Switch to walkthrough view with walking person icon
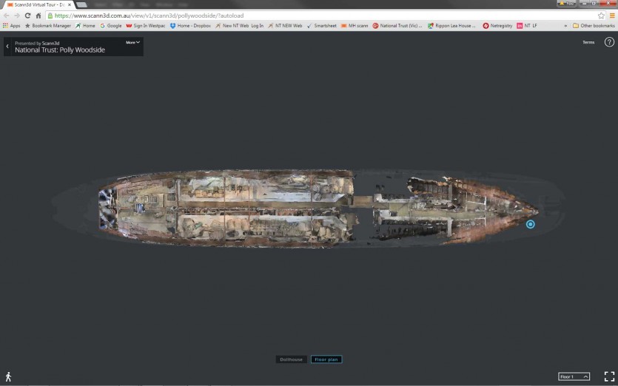Screen dimensions: 618x386 pyautogui.click(x=8, y=377)
